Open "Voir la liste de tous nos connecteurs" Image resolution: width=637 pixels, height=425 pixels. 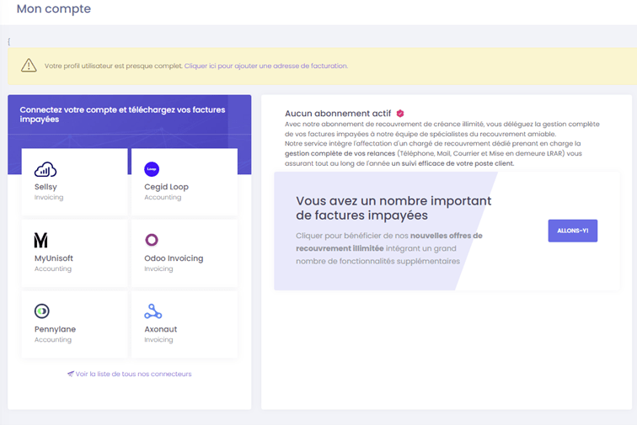coord(133,374)
